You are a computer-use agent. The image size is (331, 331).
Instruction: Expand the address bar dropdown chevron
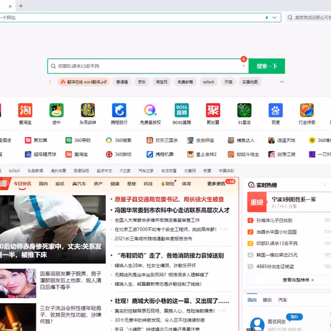[274, 17]
